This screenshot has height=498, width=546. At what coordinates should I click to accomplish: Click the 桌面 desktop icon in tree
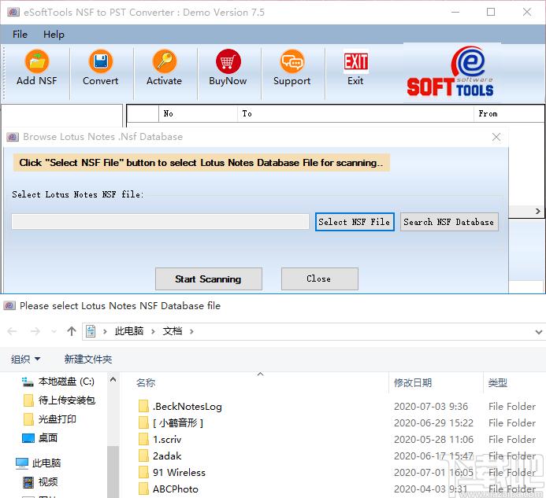(28, 438)
